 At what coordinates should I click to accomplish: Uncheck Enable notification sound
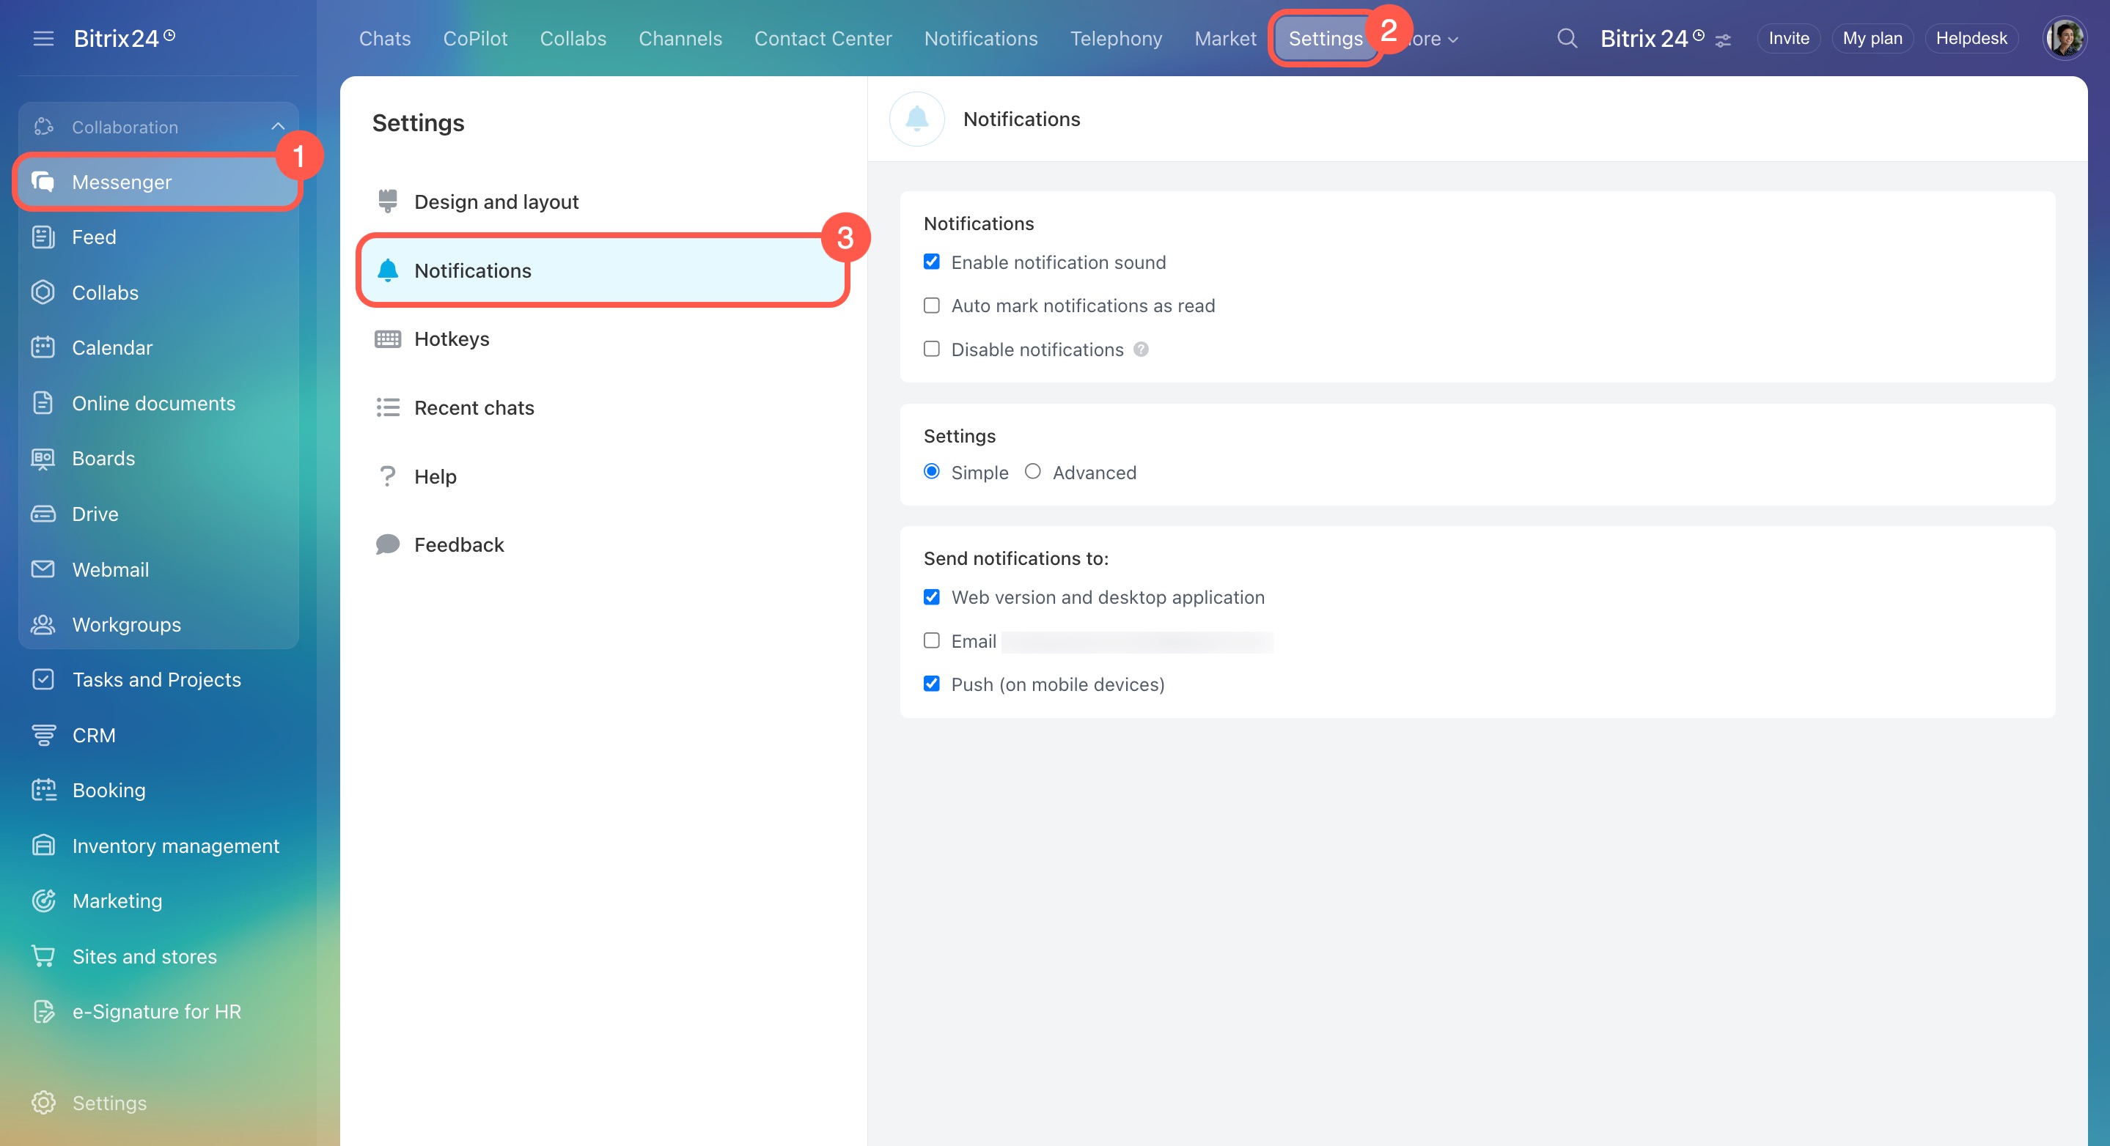(x=931, y=262)
